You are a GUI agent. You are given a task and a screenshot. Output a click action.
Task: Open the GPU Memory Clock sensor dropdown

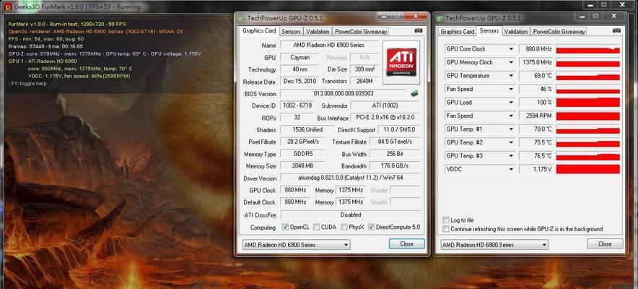tap(512, 62)
